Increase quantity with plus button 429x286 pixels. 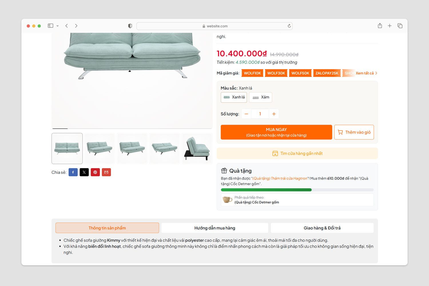click(274, 114)
